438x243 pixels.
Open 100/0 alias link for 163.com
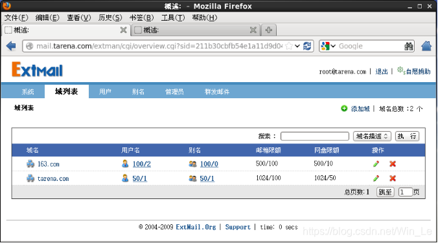pyautogui.click(x=209, y=164)
